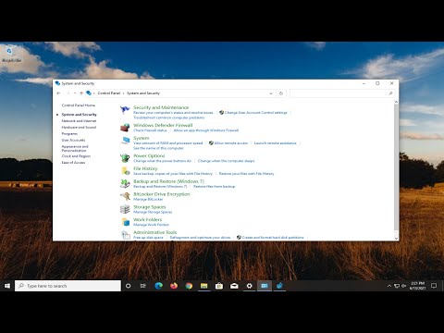
Task: Open the BitLocker Drive Encryption key icon
Action: 125,196
